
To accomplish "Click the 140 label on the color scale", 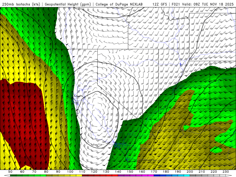I will pos(118,172).
